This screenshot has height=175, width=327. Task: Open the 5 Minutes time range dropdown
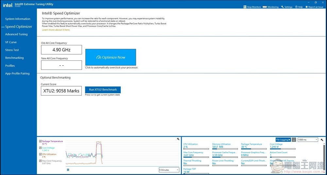click(x=169, y=170)
